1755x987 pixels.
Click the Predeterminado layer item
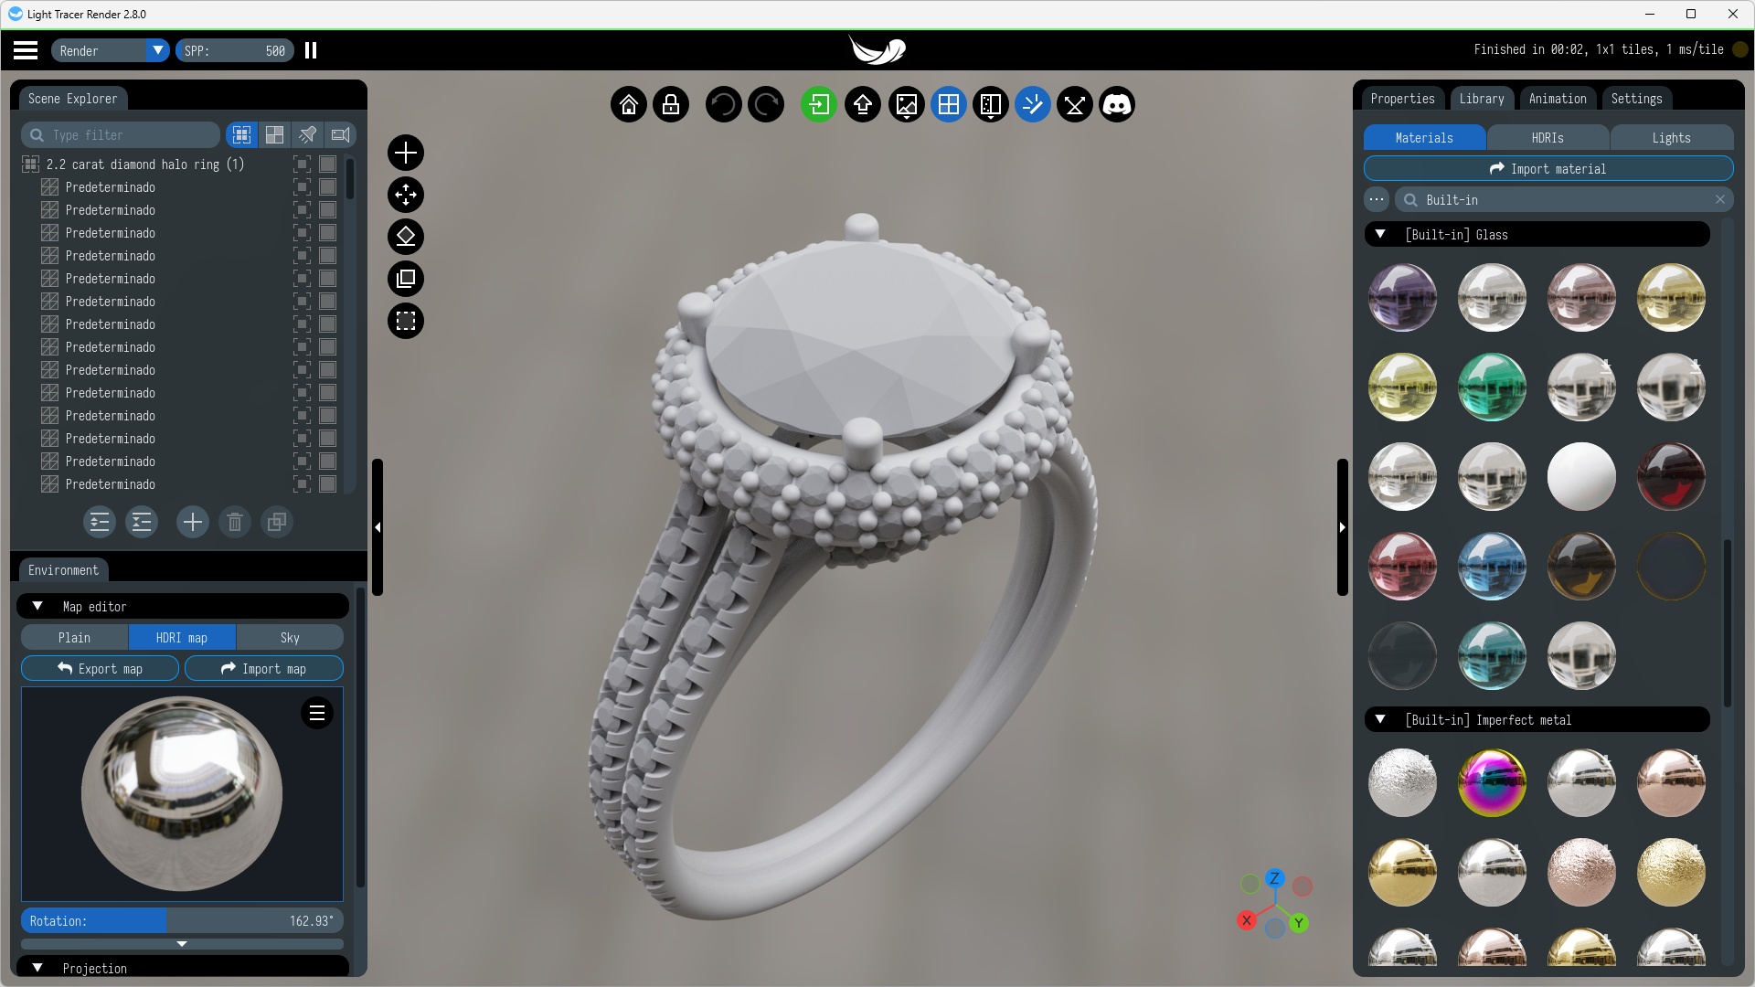[x=111, y=186]
